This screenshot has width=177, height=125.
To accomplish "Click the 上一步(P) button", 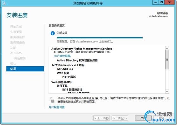I will pos(102,118).
